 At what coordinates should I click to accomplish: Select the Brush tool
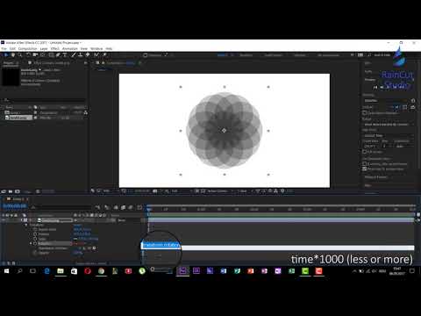point(74,55)
